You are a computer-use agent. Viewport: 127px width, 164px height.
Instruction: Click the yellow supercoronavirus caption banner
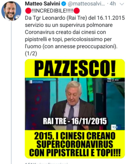75,144
